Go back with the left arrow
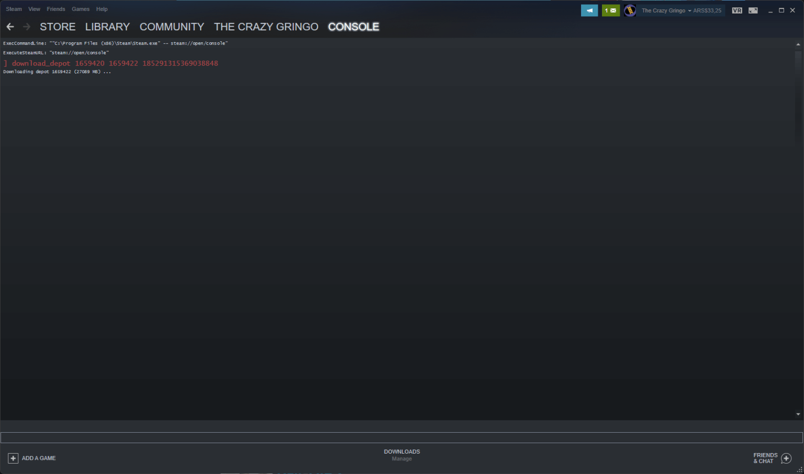The image size is (804, 474). point(10,27)
